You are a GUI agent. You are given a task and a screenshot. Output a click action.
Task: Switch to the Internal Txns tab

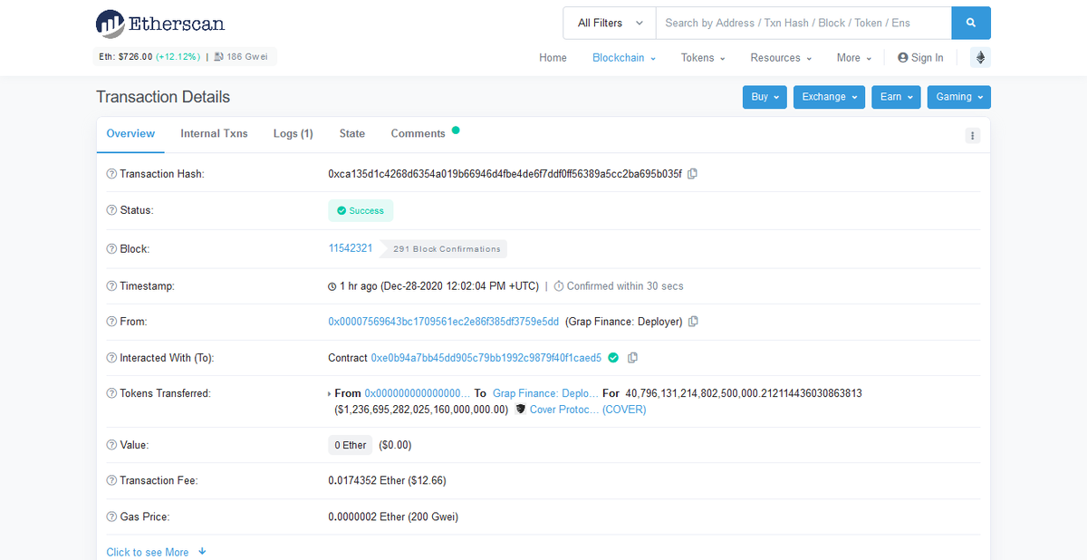coord(214,133)
